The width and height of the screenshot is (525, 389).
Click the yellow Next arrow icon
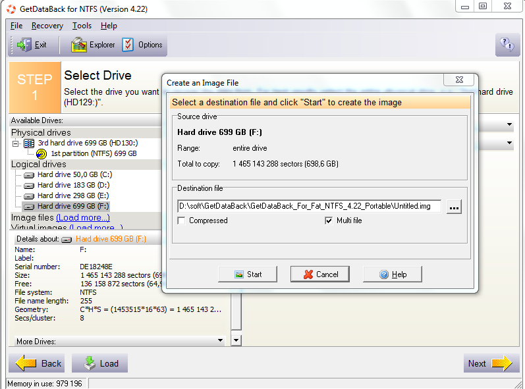coord(501,363)
